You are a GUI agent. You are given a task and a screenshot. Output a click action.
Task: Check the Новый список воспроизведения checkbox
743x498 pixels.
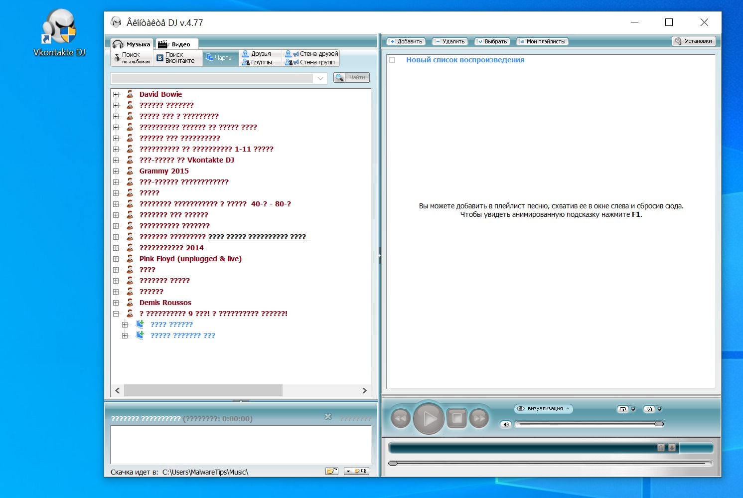click(392, 60)
